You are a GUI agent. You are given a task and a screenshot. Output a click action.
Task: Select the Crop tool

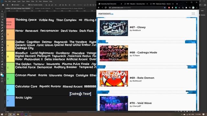pos(2,22)
